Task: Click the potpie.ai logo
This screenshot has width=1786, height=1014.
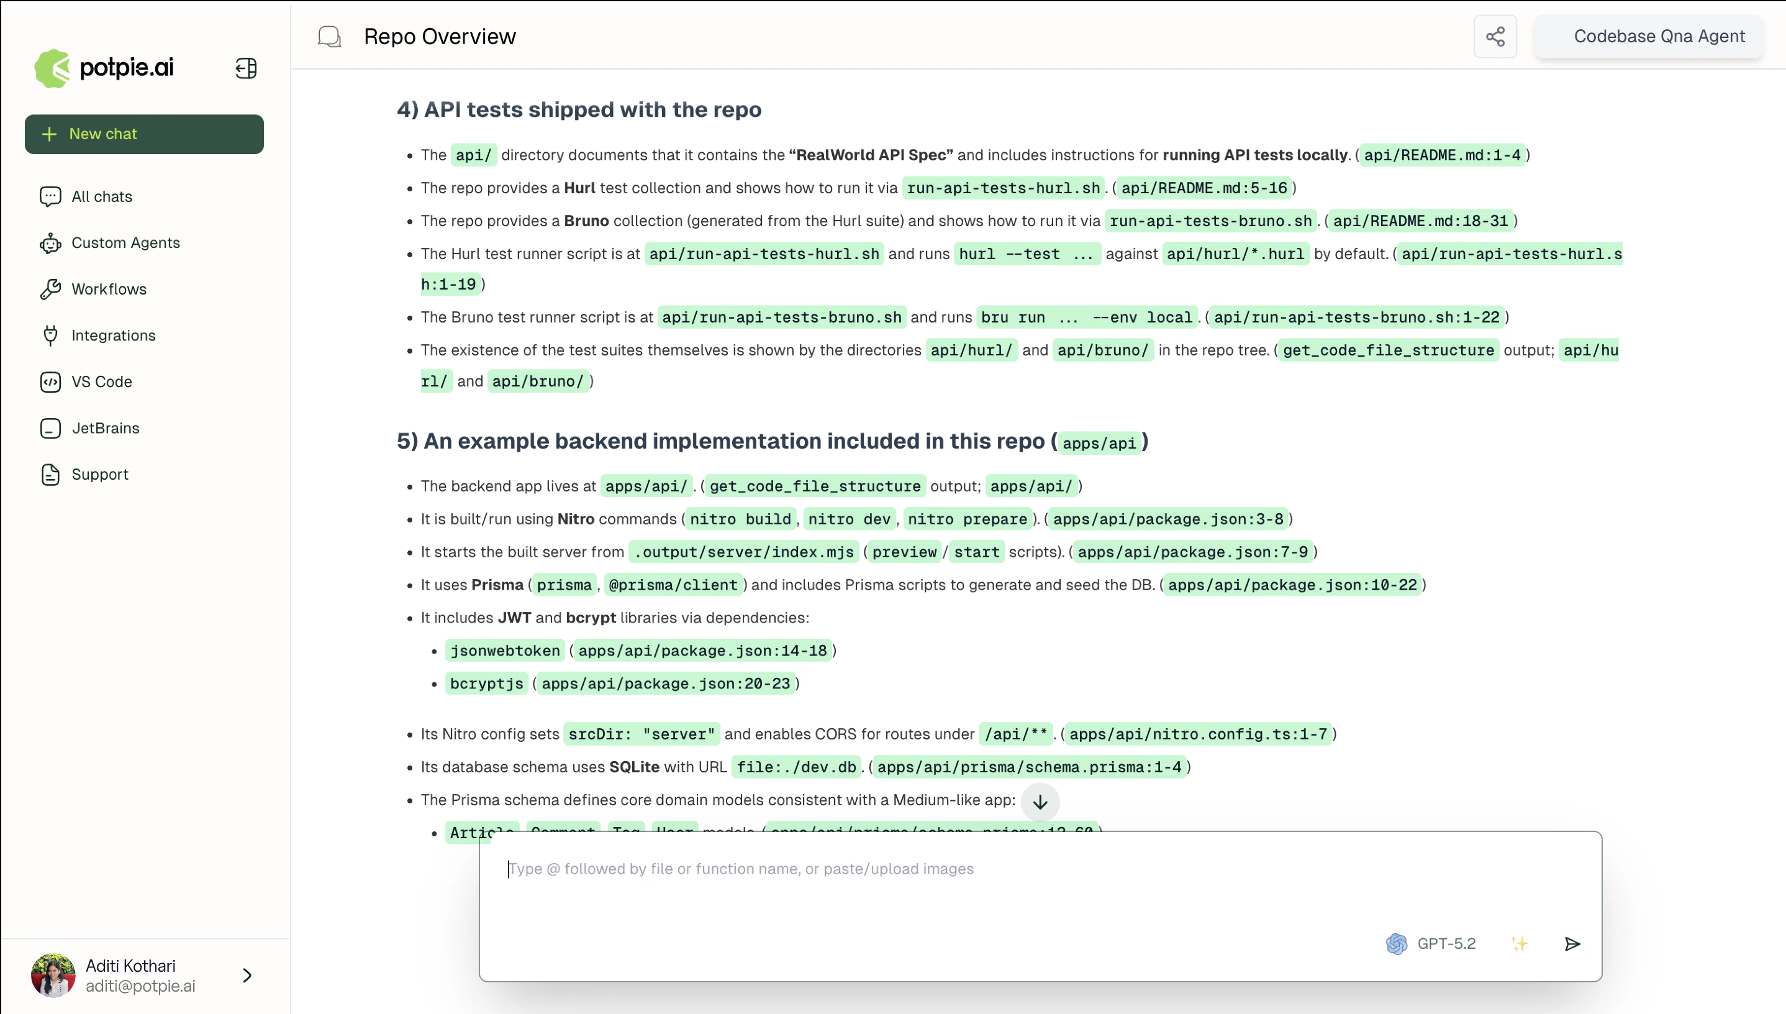Action: point(103,67)
